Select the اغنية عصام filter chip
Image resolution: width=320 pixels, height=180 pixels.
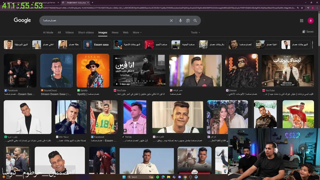pyautogui.click(x=267, y=44)
